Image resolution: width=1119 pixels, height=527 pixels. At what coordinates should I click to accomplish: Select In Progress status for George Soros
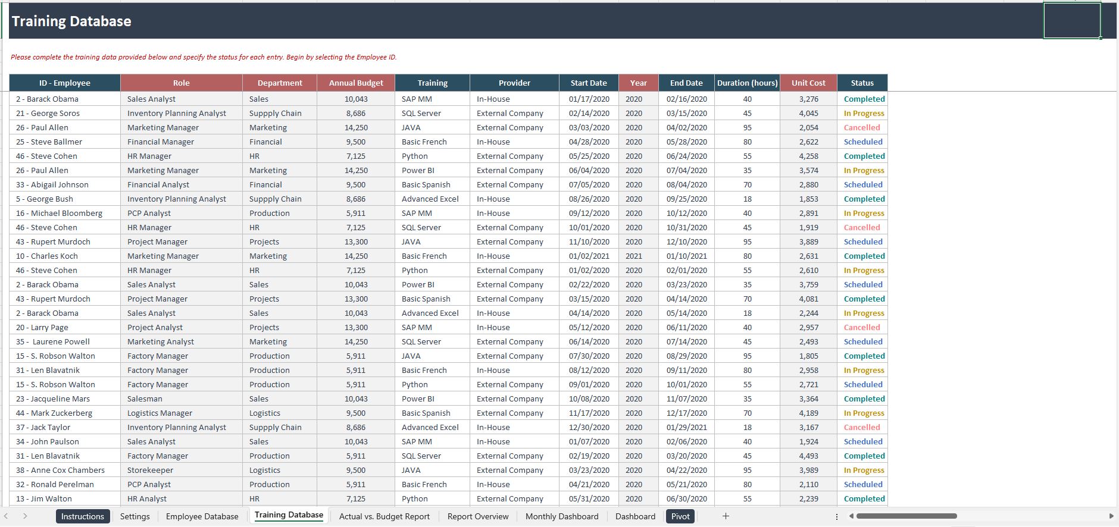point(862,113)
